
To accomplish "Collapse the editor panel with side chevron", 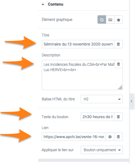I will coord(132,101).
